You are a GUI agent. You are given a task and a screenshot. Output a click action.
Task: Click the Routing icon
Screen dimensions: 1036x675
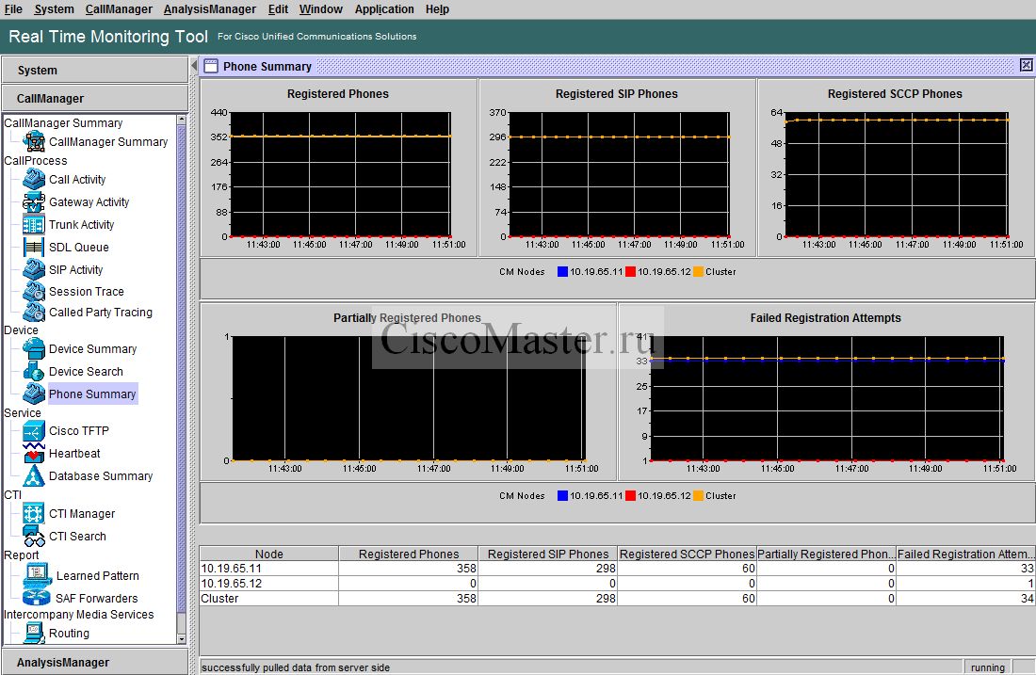[34, 633]
